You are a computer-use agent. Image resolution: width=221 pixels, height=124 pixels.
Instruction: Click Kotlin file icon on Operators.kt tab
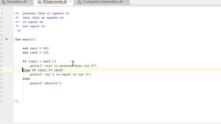point(4,2)
